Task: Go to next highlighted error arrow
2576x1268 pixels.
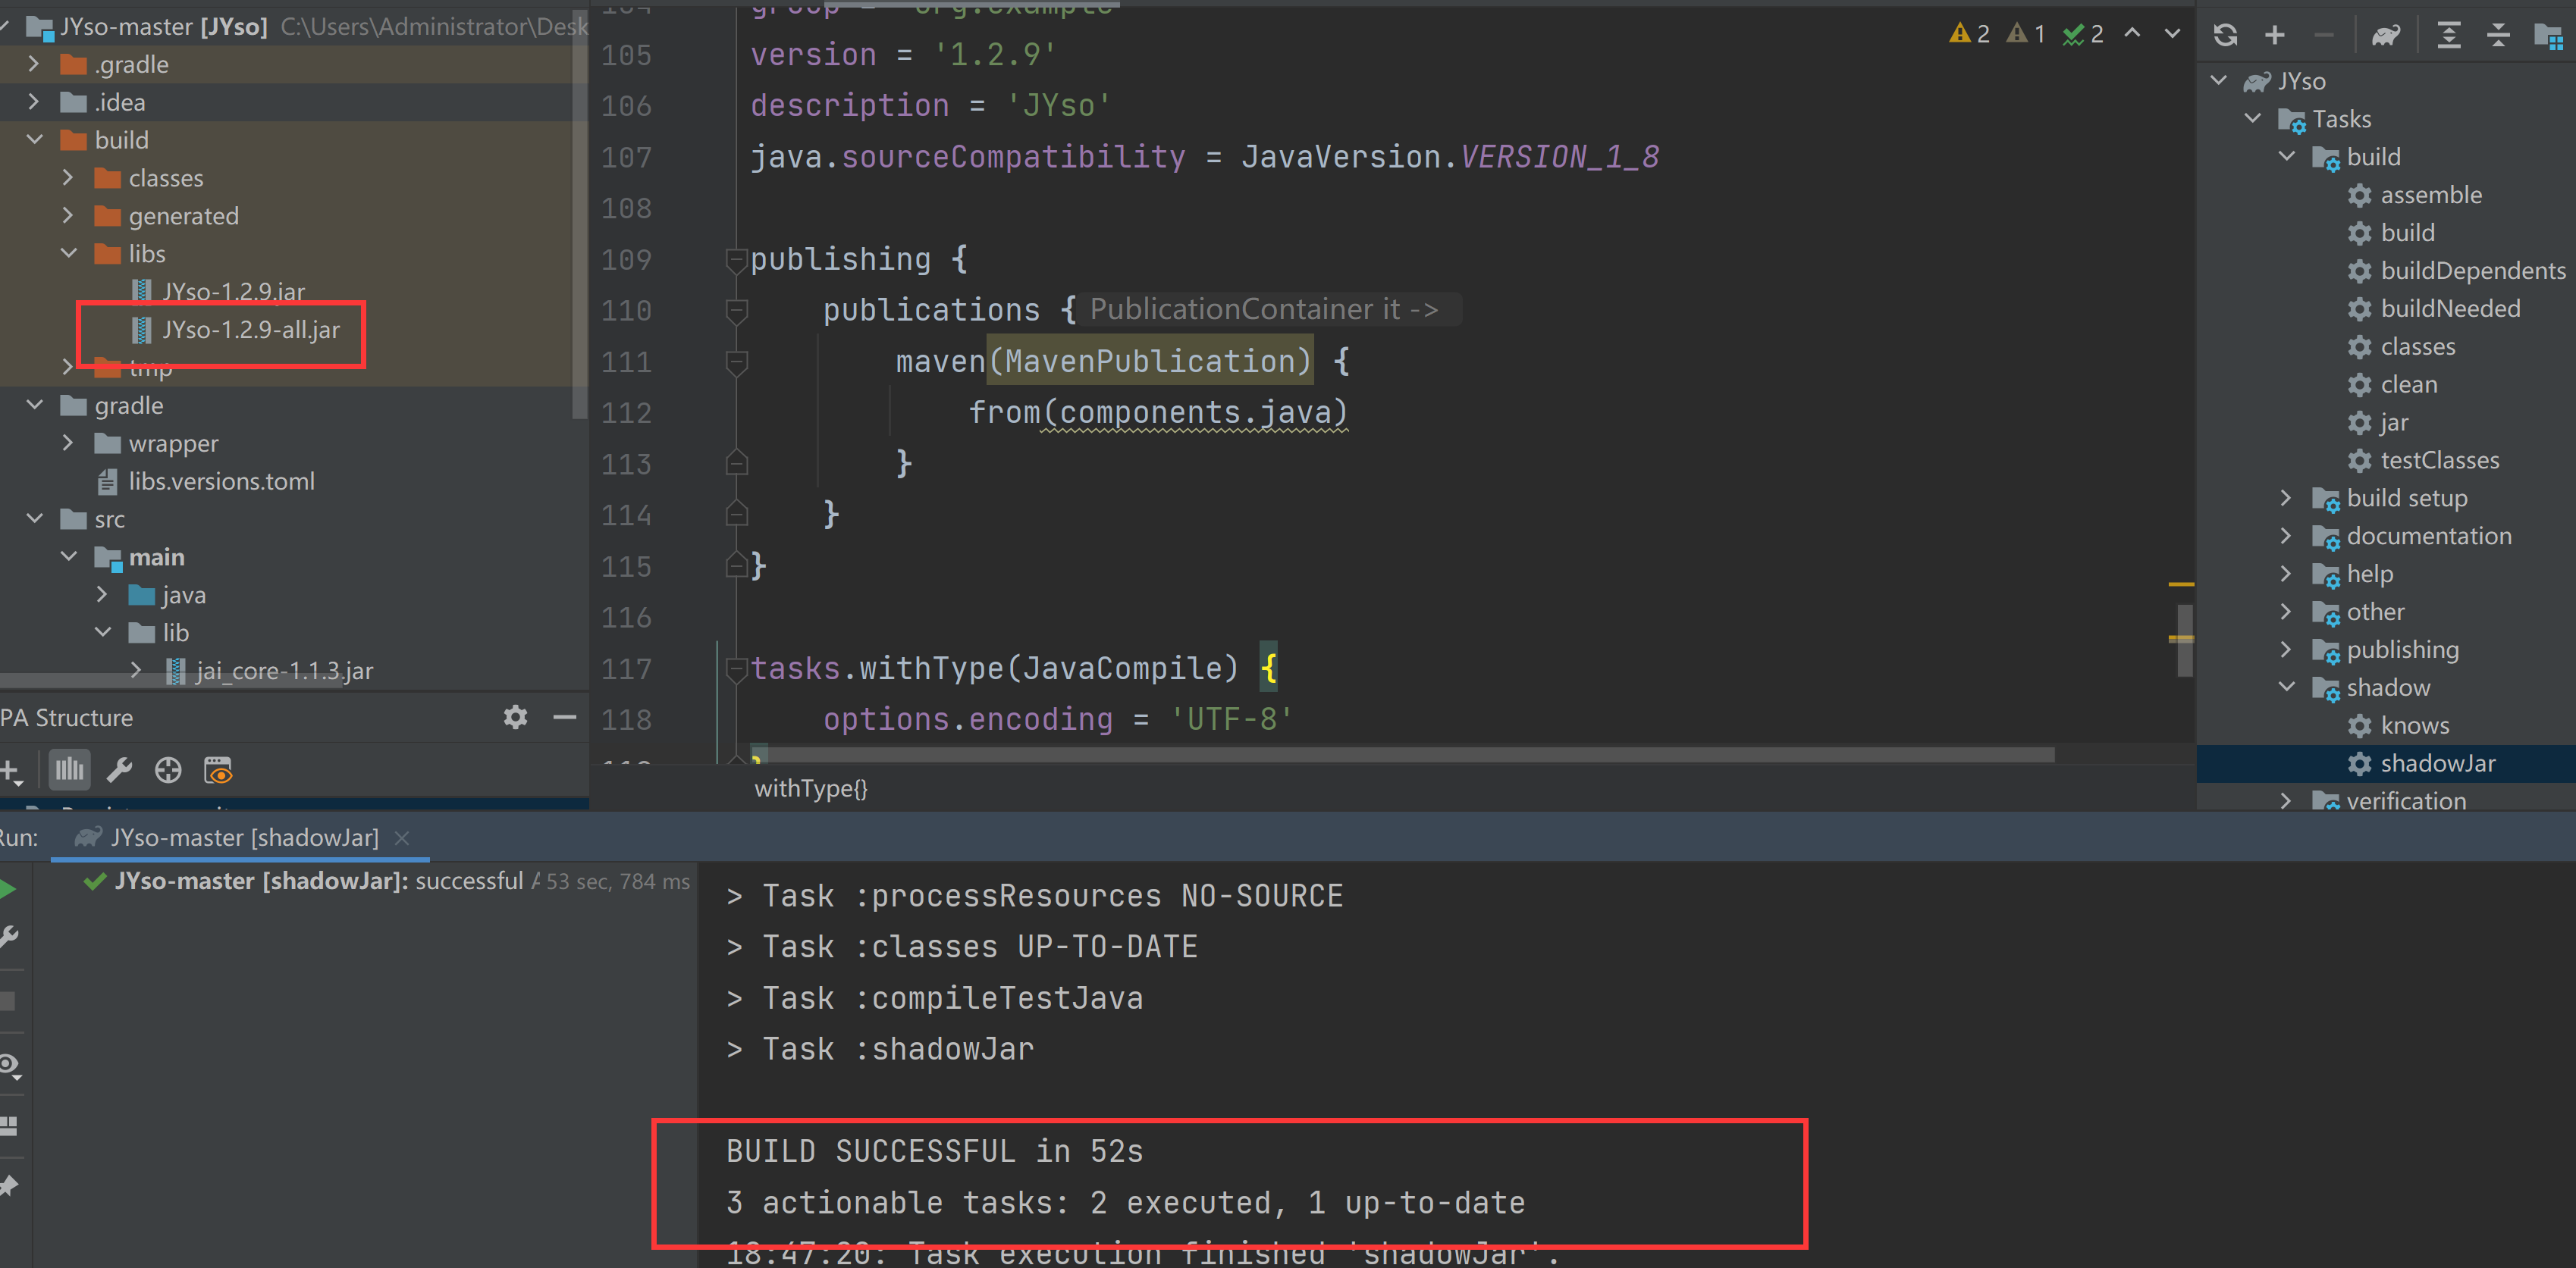Action: (2172, 34)
